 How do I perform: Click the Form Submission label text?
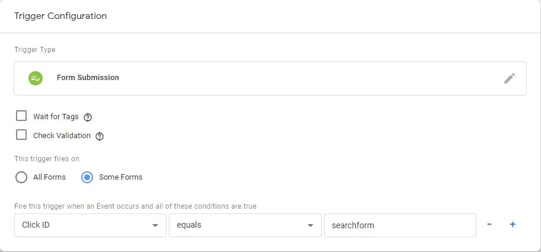click(88, 78)
